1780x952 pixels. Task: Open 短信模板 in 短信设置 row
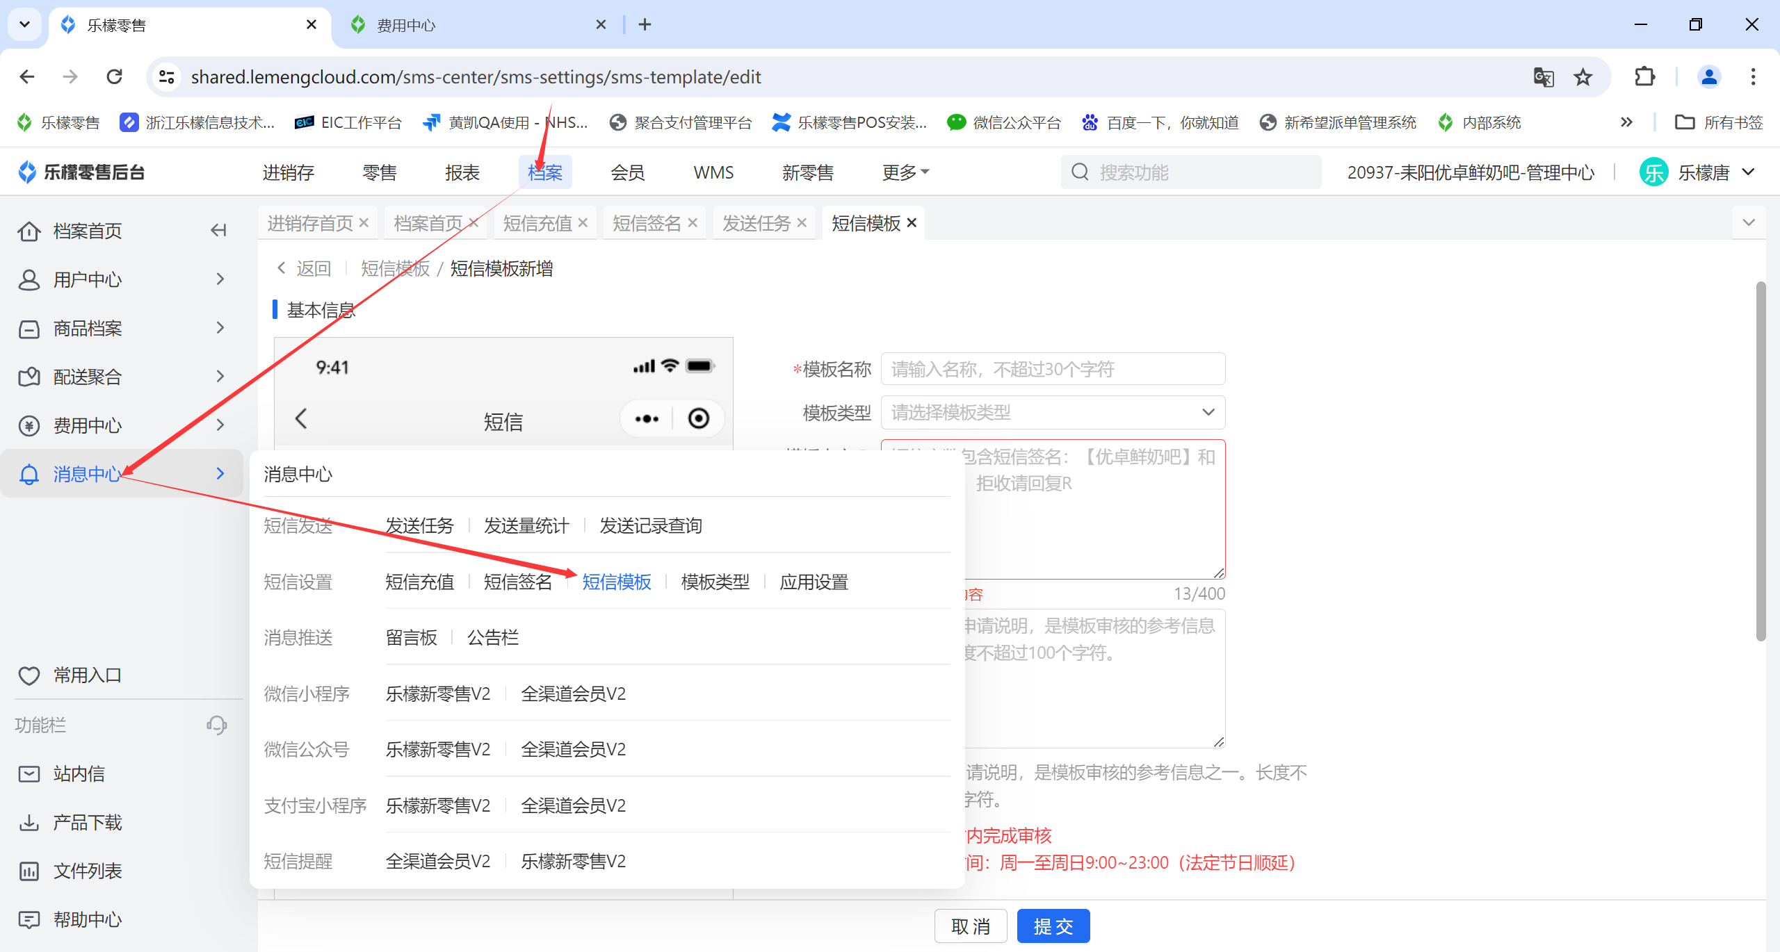tap(617, 582)
